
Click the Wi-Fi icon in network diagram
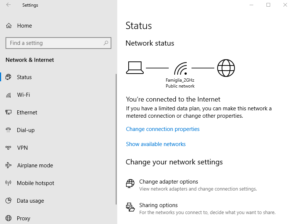(180, 68)
